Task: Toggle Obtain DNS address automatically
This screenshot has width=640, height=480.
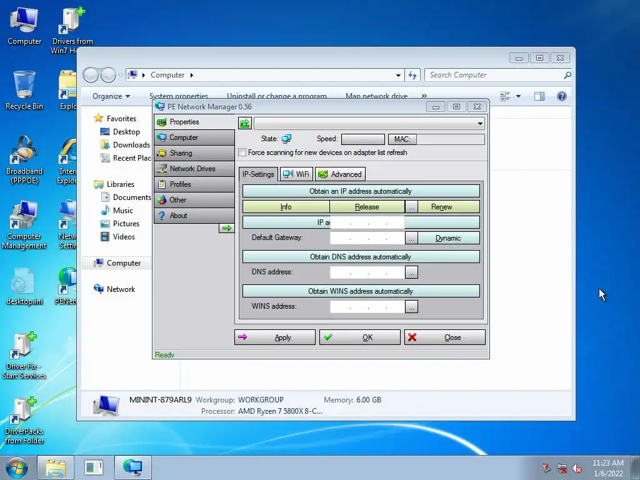Action: pyautogui.click(x=361, y=257)
